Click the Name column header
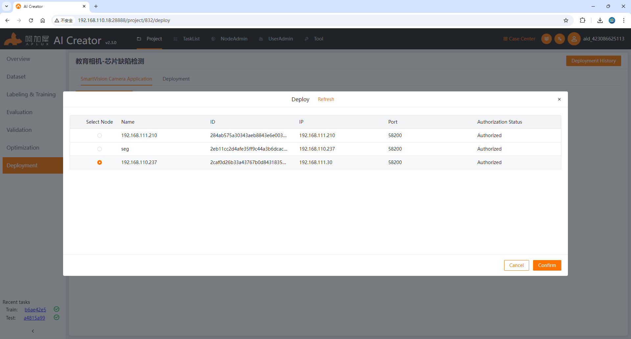This screenshot has height=339, width=631. coord(128,122)
